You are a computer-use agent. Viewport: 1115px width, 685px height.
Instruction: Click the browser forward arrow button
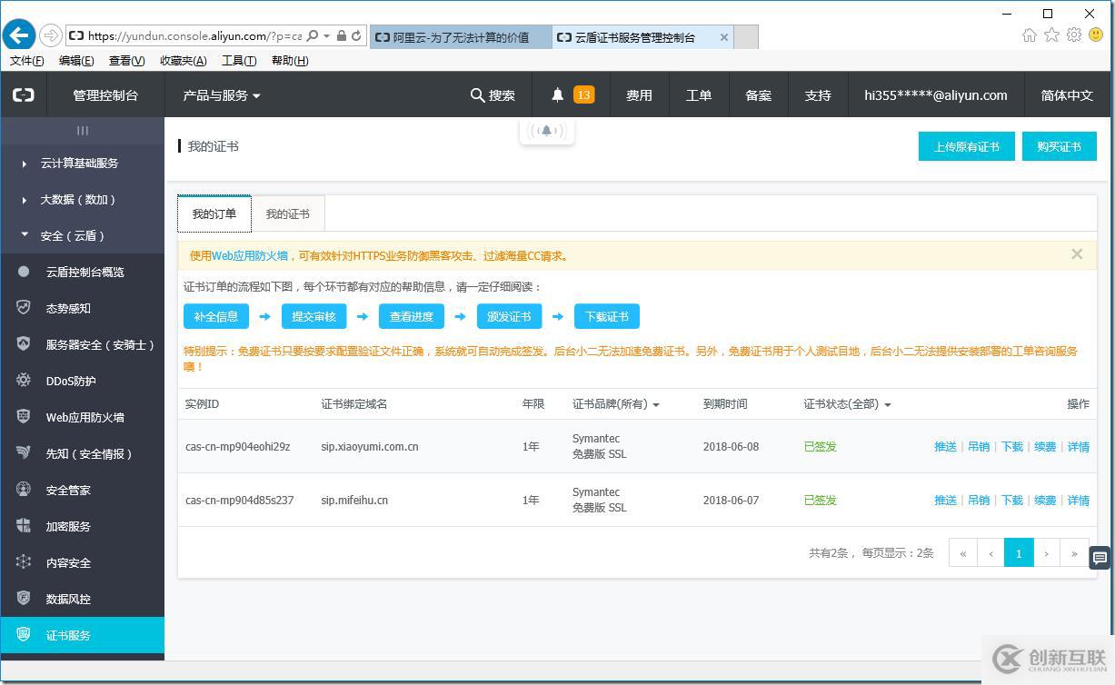(x=51, y=35)
